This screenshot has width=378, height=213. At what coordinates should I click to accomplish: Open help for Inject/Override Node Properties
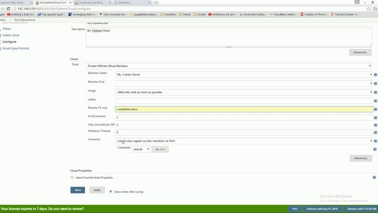tap(374, 177)
